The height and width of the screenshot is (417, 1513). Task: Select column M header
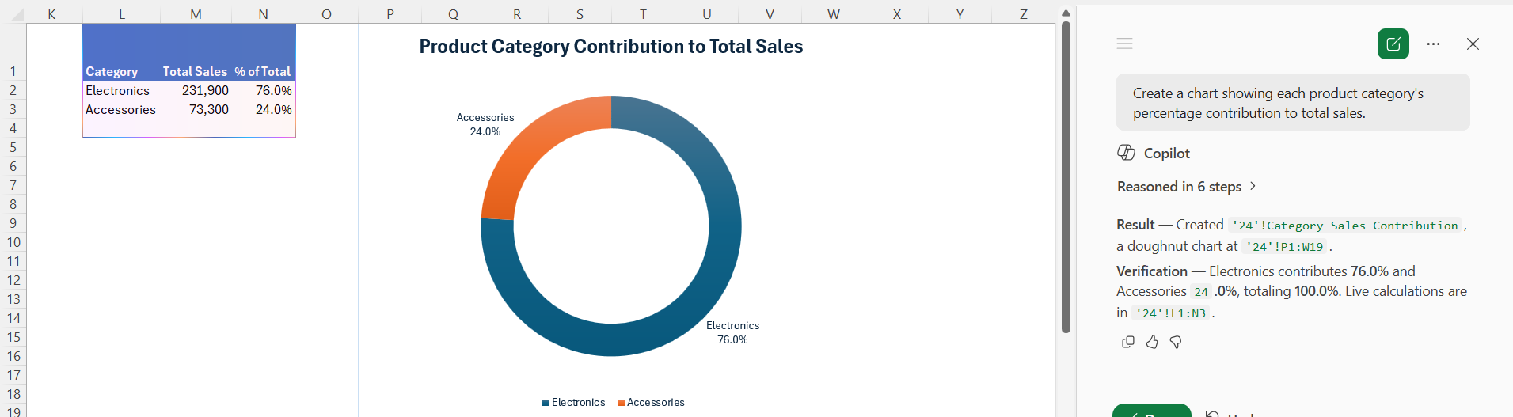click(196, 14)
